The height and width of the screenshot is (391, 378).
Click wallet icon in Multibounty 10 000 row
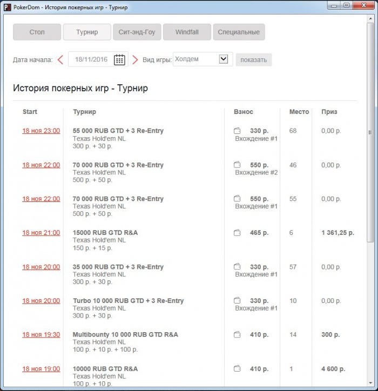click(x=237, y=335)
